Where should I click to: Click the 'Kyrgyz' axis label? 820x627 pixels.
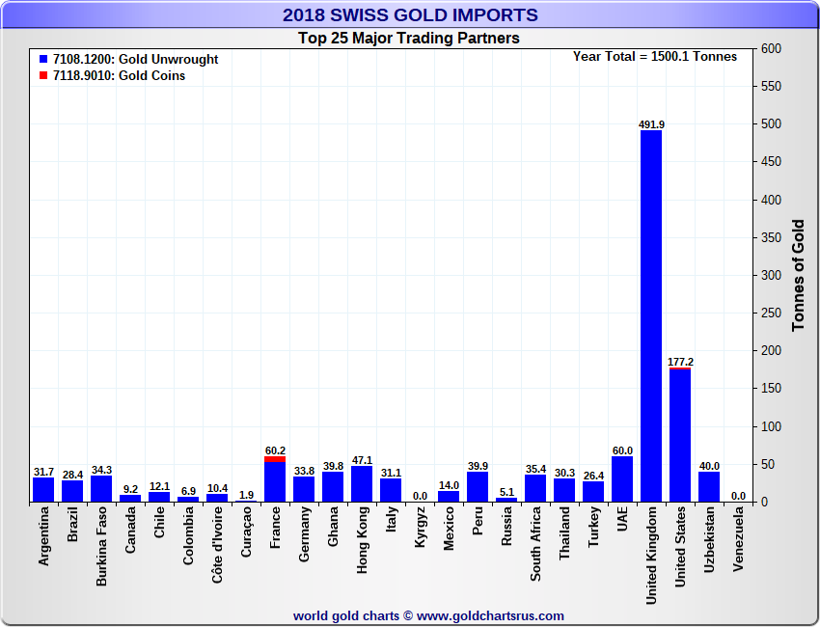420,527
